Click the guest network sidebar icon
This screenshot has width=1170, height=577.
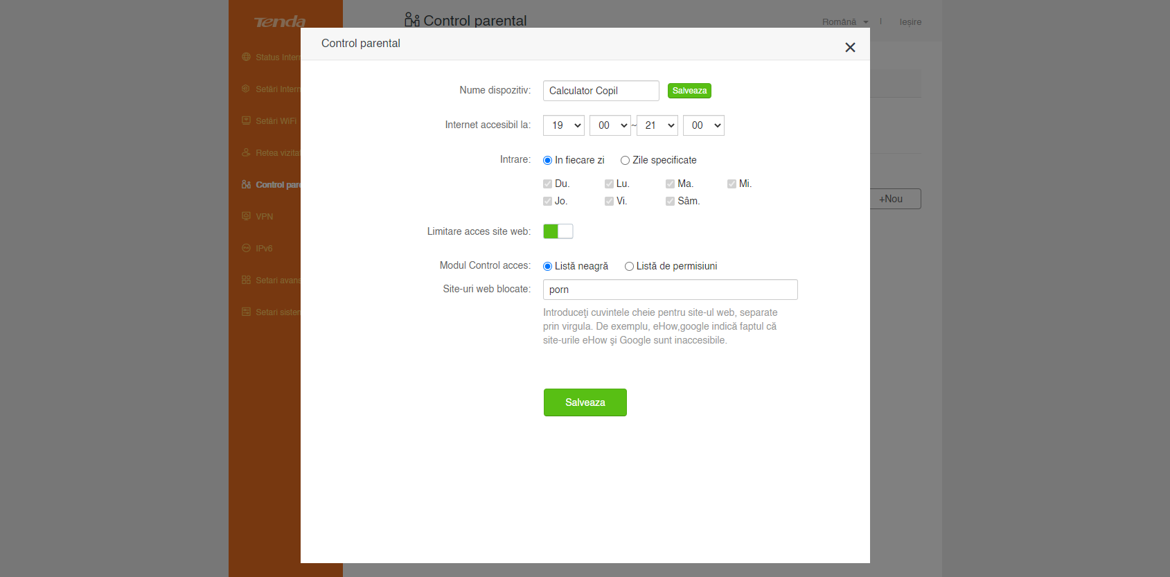point(246,152)
